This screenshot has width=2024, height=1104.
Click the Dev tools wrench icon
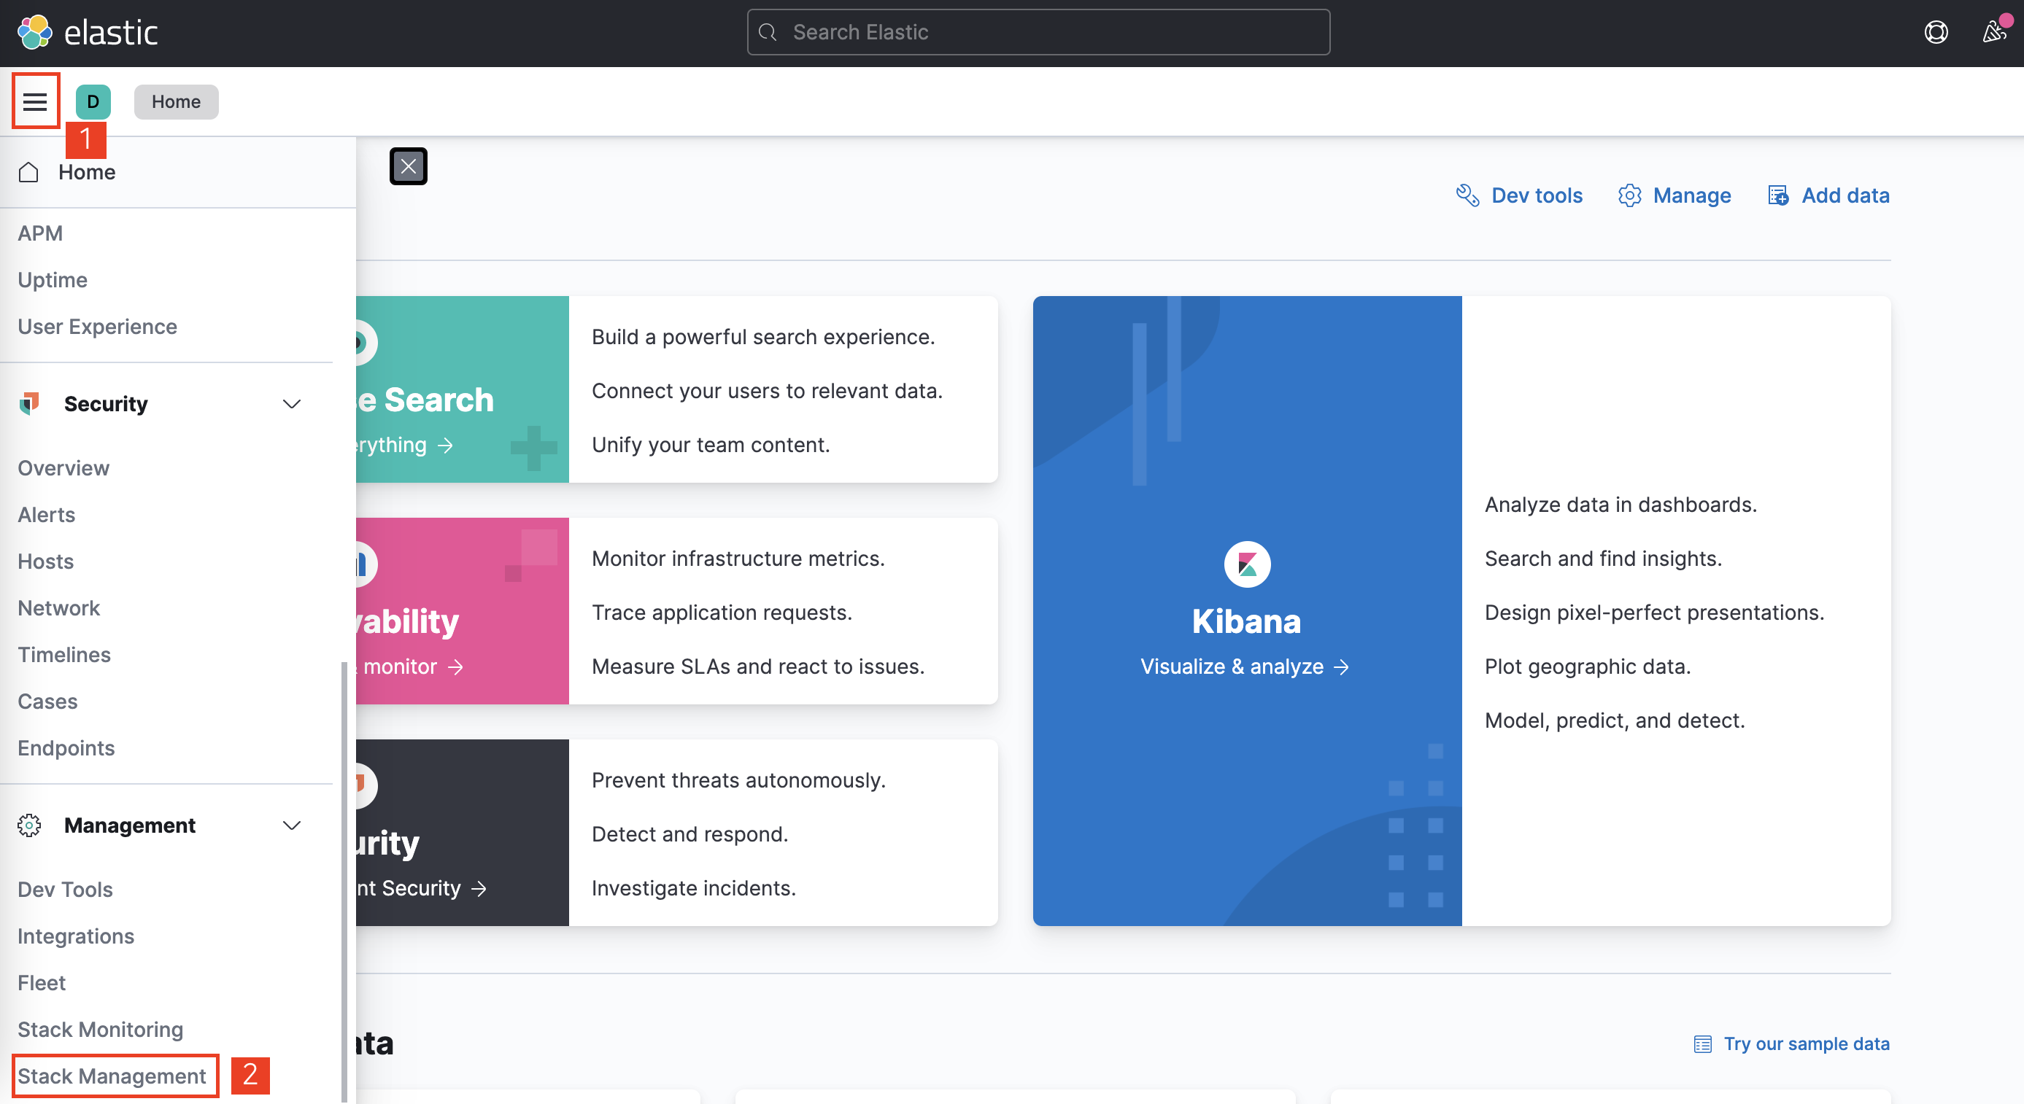tap(1467, 195)
